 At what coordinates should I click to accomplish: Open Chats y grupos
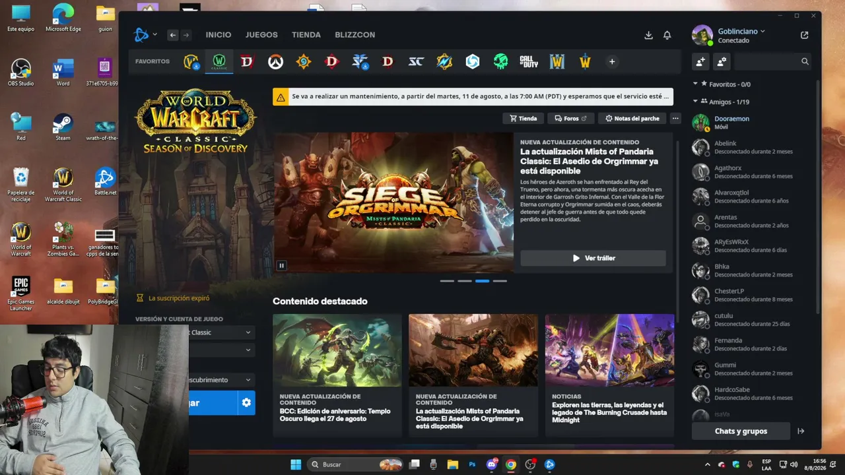[741, 431]
